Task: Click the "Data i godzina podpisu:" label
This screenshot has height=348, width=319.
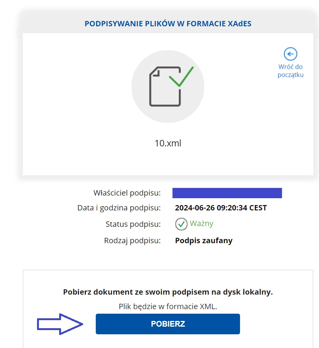Action: [119, 208]
